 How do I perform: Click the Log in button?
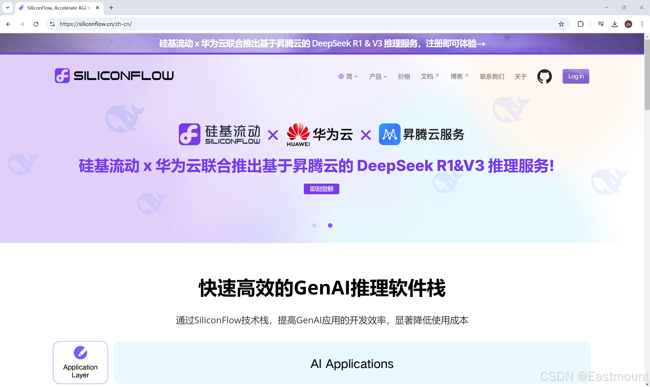(576, 76)
